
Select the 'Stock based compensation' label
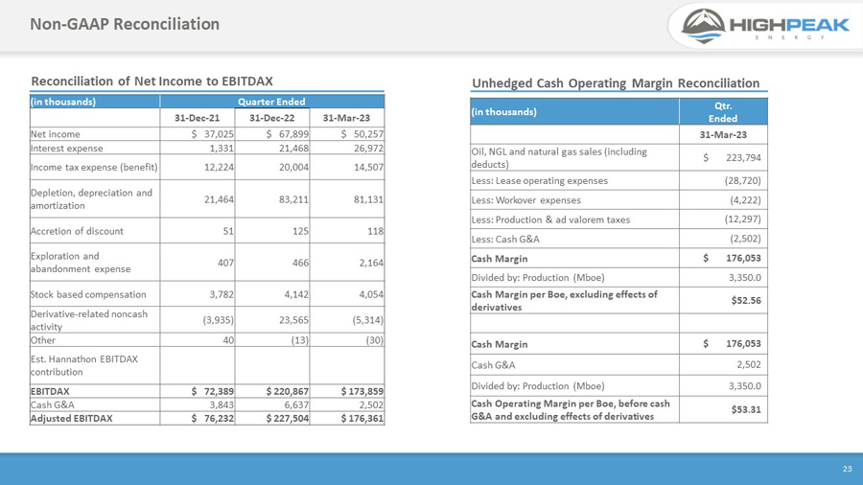point(88,295)
